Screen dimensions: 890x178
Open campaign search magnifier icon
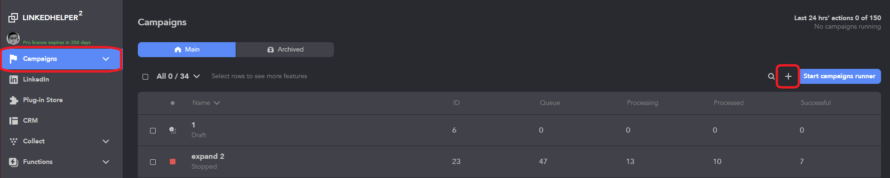(771, 76)
